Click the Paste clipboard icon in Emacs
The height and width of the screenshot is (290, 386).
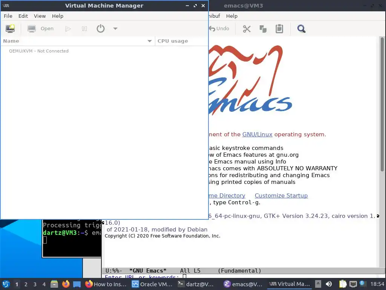point(279,29)
